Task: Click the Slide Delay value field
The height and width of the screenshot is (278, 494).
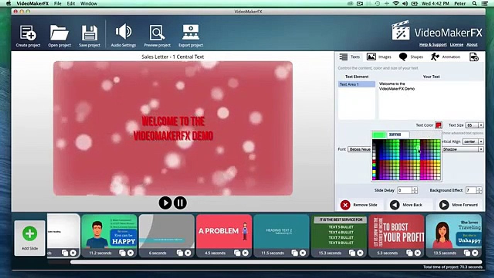Action: point(404,190)
